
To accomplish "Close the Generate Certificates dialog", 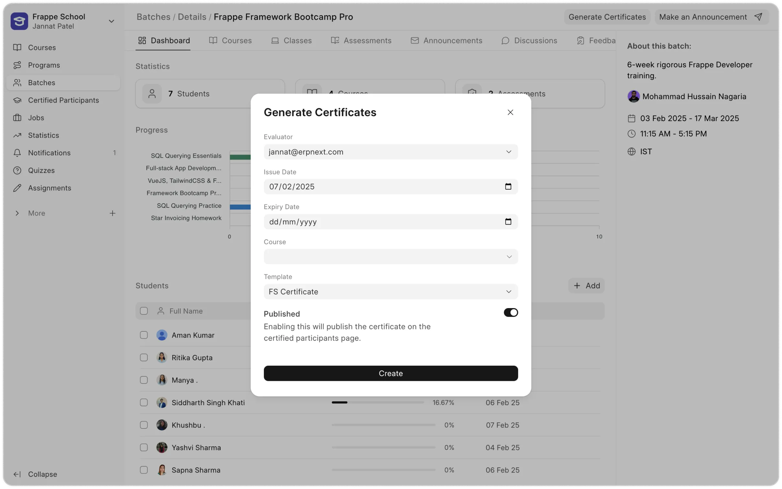I will (510, 112).
